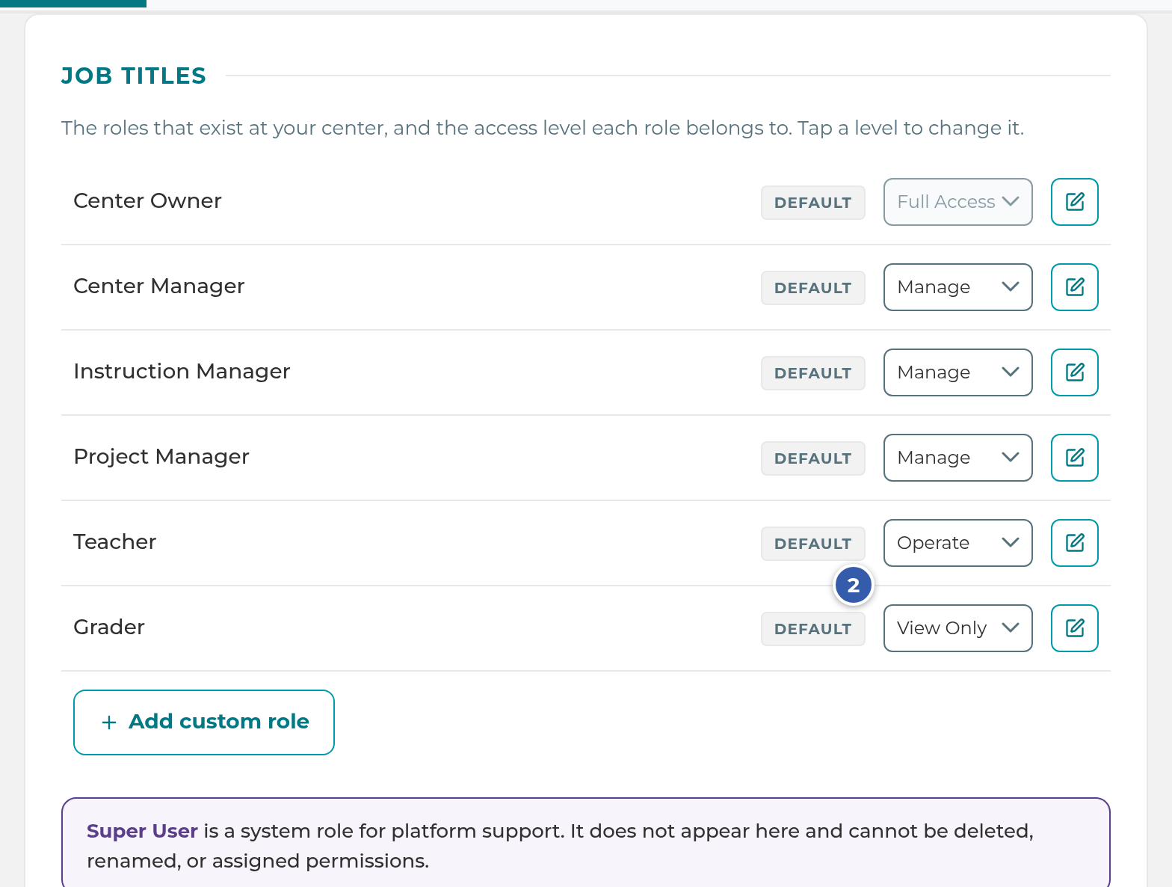Select the Instruction Manager role name

pyautogui.click(x=182, y=372)
